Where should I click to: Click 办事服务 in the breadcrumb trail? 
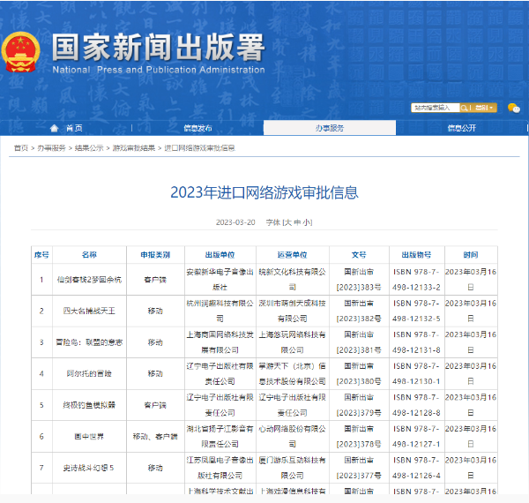[52, 148]
